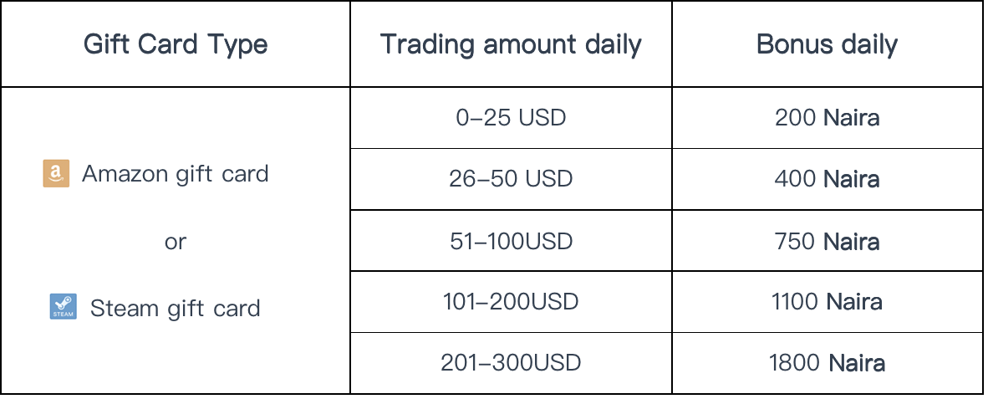This screenshot has height=399, width=988.
Task: Select the Steam gift card label
Action: (x=176, y=308)
